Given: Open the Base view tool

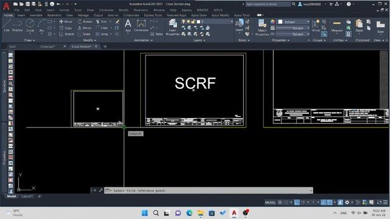Looking at the screenshot, I should click(x=380, y=27).
